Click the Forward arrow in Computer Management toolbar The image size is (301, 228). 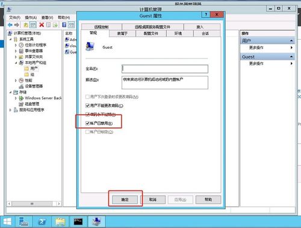(x=17, y=25)
